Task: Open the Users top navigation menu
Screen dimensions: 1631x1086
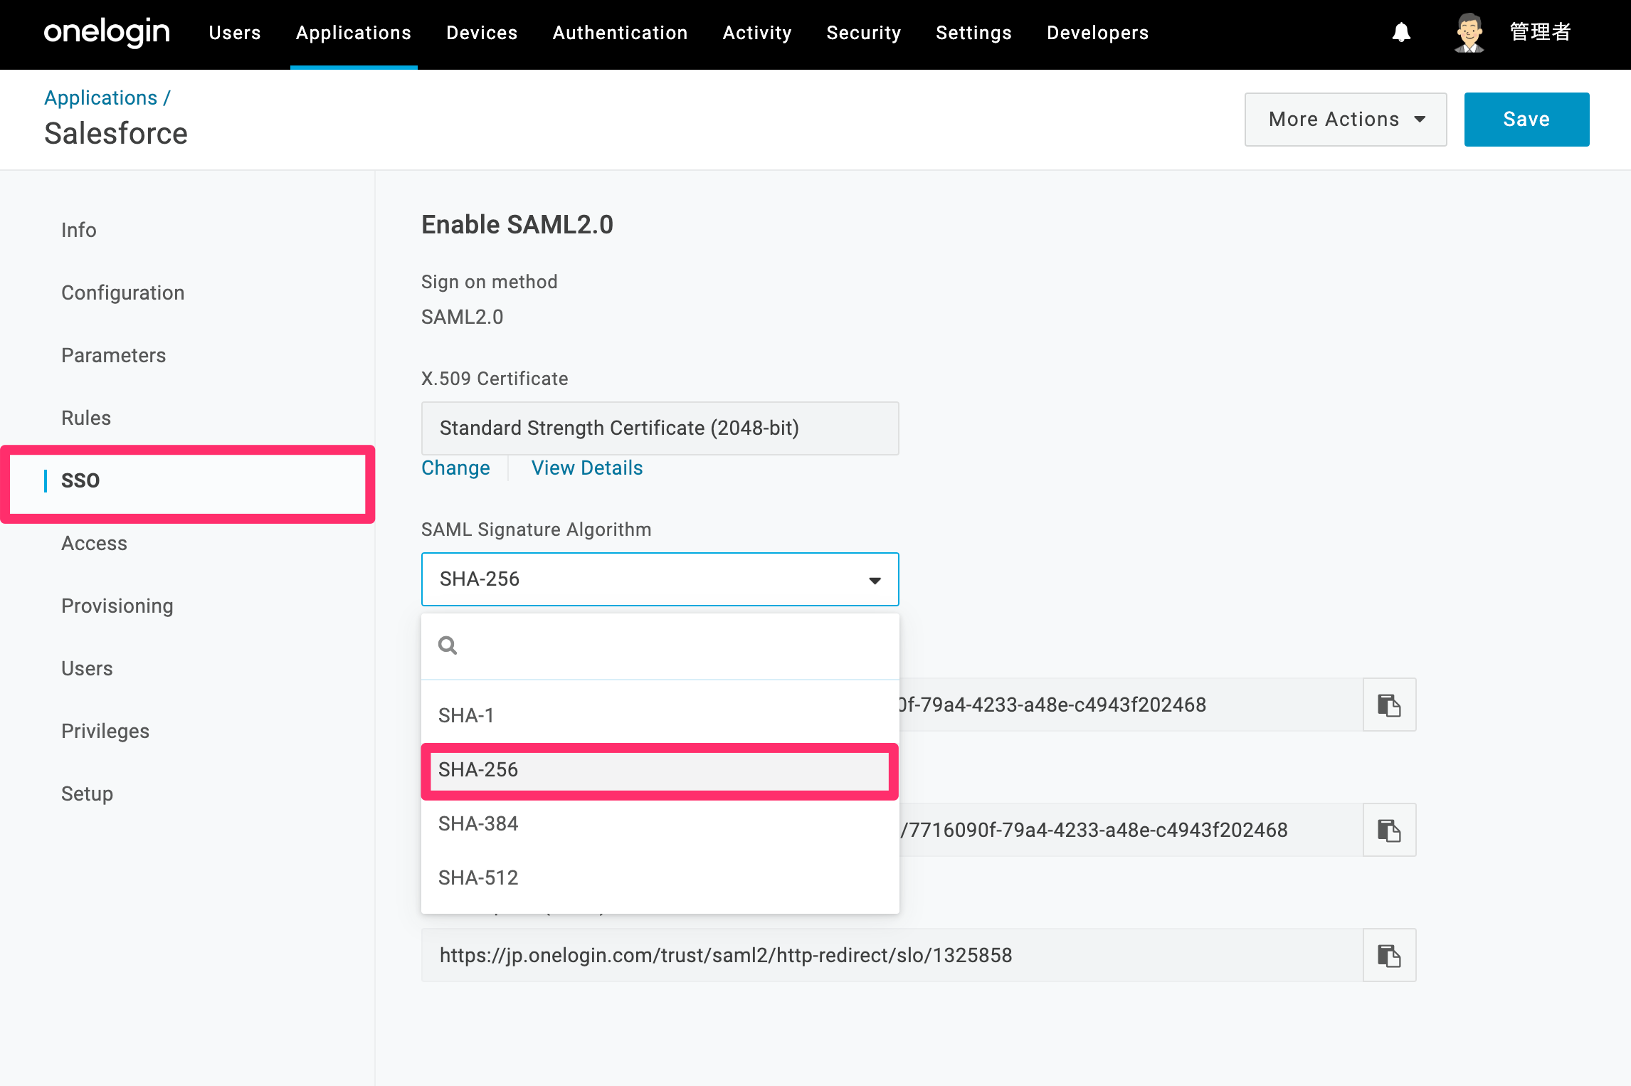Action: (x=235, y=33)
